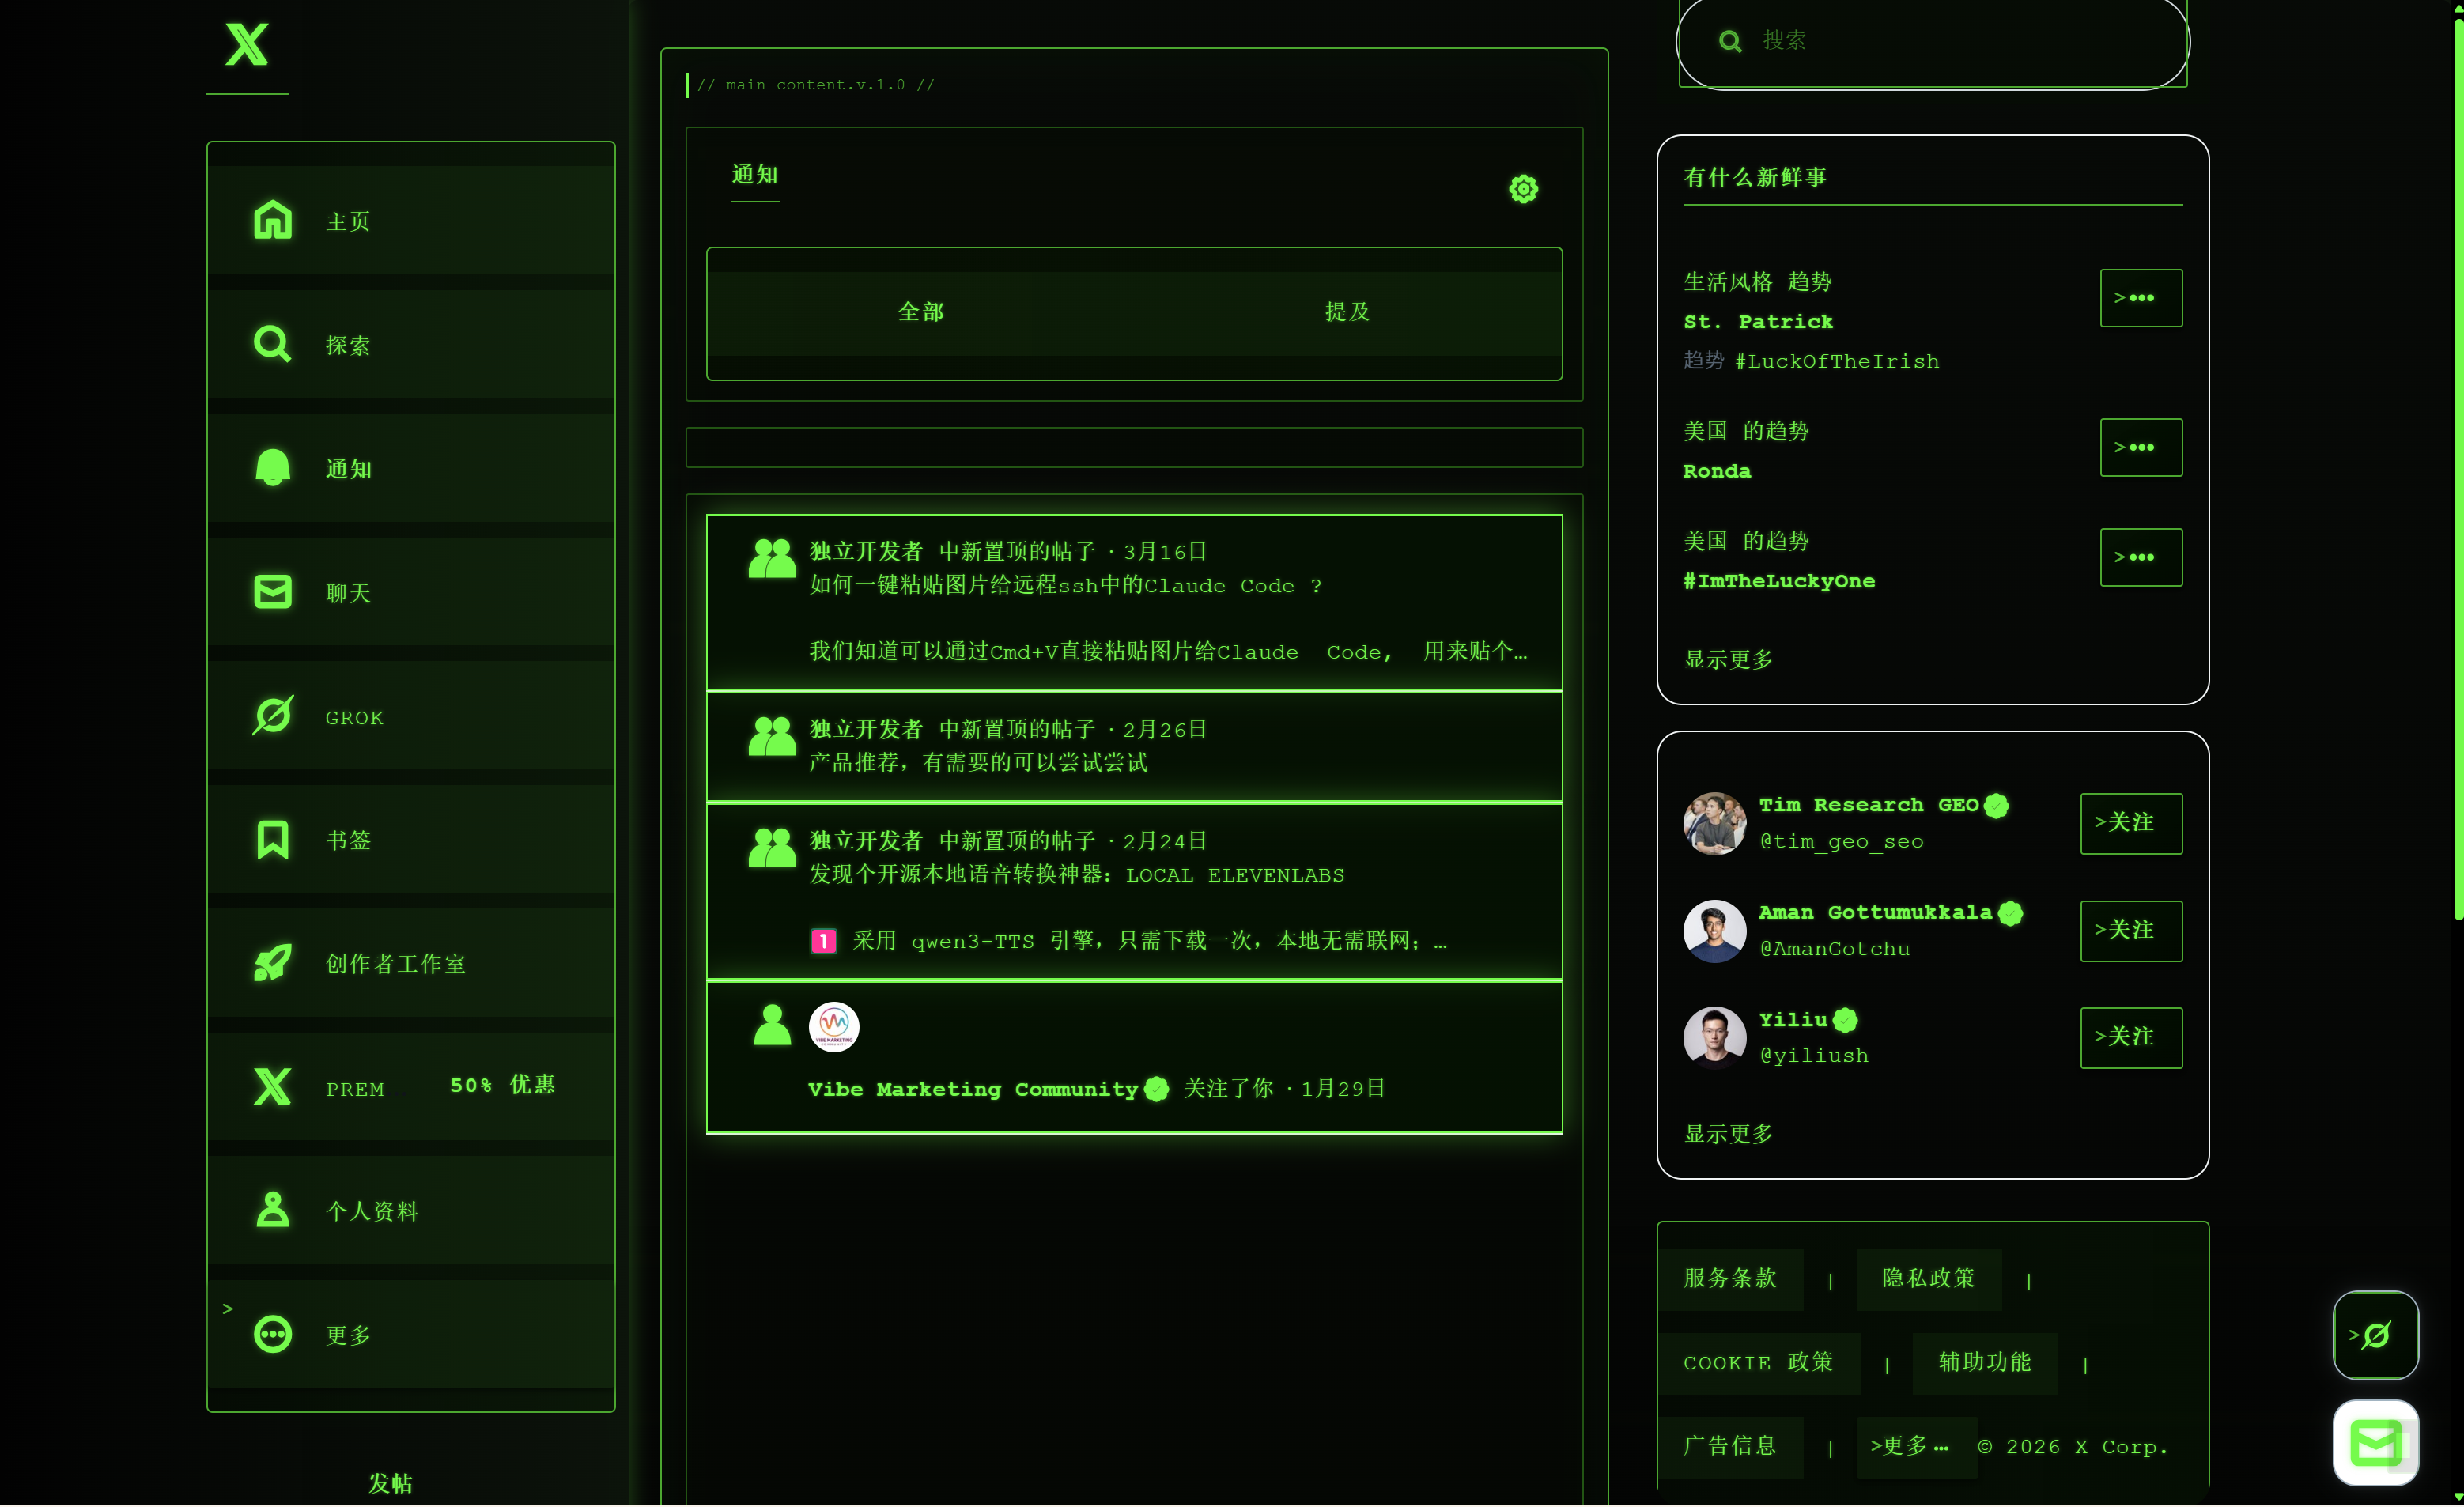Viewport: 2464px width, 1507px height.
Task: Open the Creator Studio (创作者工作室) rocket icon
Action: pos(272,963)
